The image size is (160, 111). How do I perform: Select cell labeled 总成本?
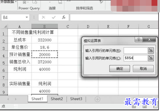pos(20,40)
